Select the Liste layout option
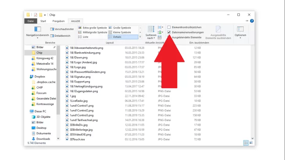 (x=85, y=37)
